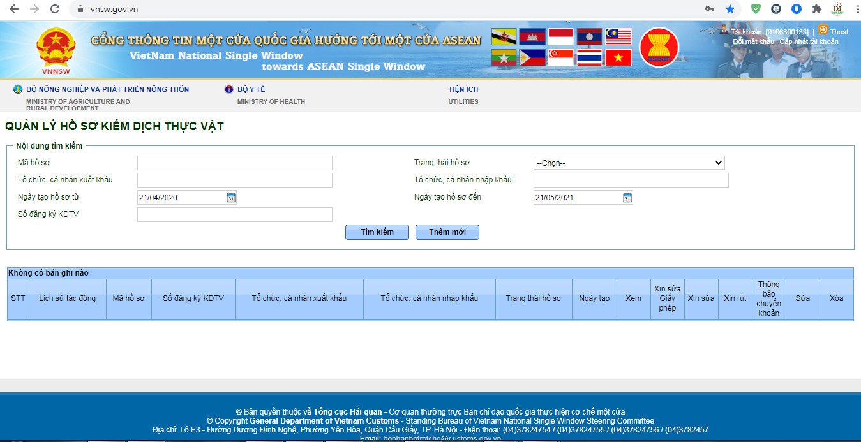Screen dimensions: 861x442
Task: Click the Vietnam flag icon
Action: pyautogui.click(x=618, y=58)
